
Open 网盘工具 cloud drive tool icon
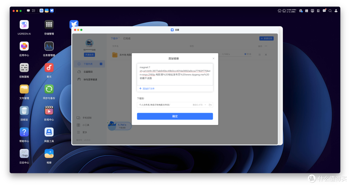[x=49, y=132]
